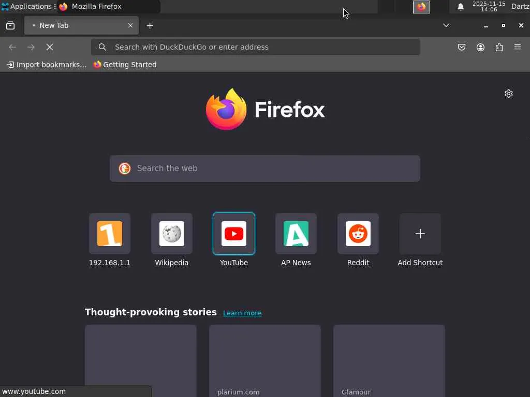This screenshot has width=530, height=397.
Task: Click the Mozilla Firefox taskbar window button
Action: tap(108, 6)
